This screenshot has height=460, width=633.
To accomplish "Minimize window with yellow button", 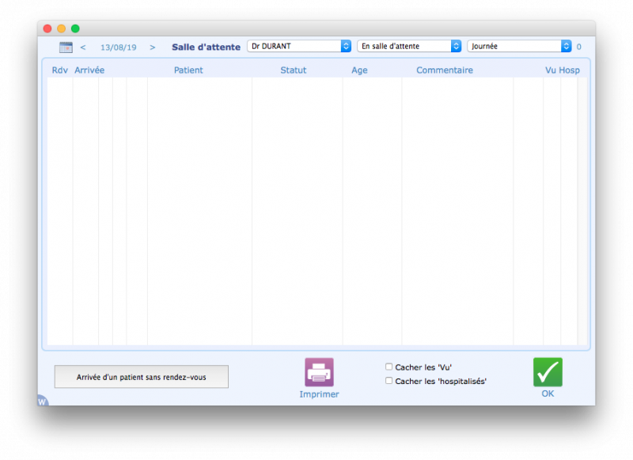I will tap(62, 29).
